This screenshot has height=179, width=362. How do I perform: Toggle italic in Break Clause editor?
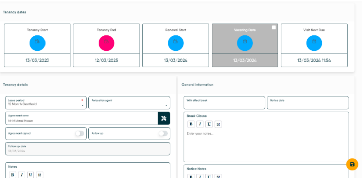pos(200,124)
